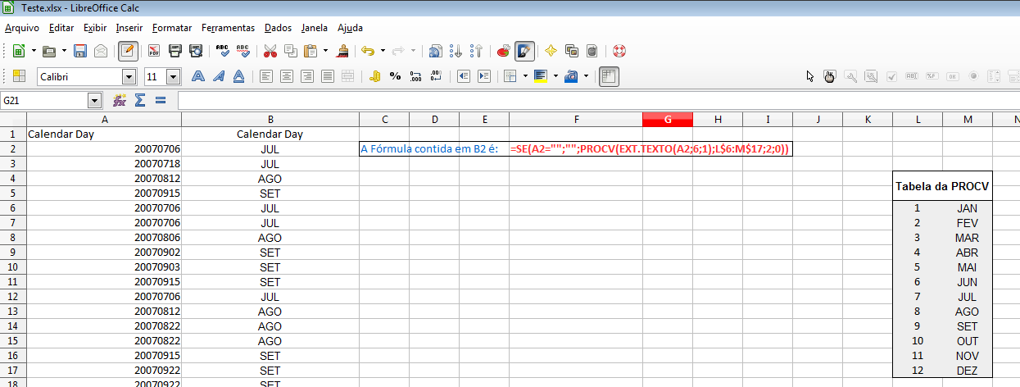Click the Open file folder icon

click(x=48, y=51)
